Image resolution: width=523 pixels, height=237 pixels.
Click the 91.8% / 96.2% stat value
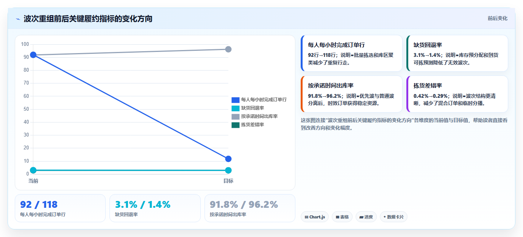tap(244, 205)
